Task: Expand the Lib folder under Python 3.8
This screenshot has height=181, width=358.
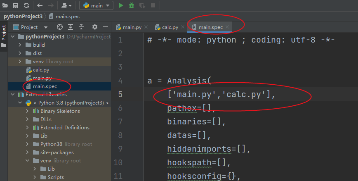Action: tap(27, 136)
